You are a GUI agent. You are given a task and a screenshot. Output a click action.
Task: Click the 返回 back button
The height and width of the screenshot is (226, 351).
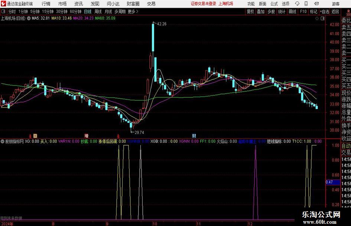point(335,12)
